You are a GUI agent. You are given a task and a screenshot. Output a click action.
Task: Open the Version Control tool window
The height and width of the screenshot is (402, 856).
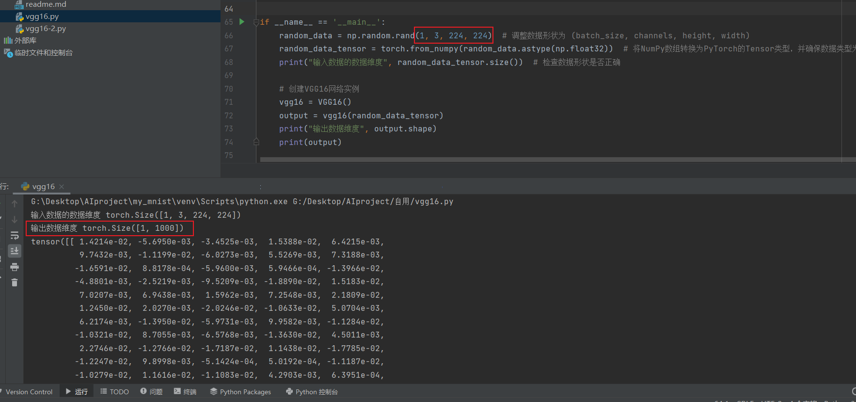pos(29,392)
